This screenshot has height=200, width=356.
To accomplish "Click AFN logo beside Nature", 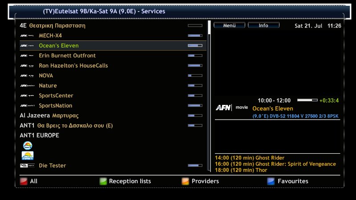I will click(27, 85).
